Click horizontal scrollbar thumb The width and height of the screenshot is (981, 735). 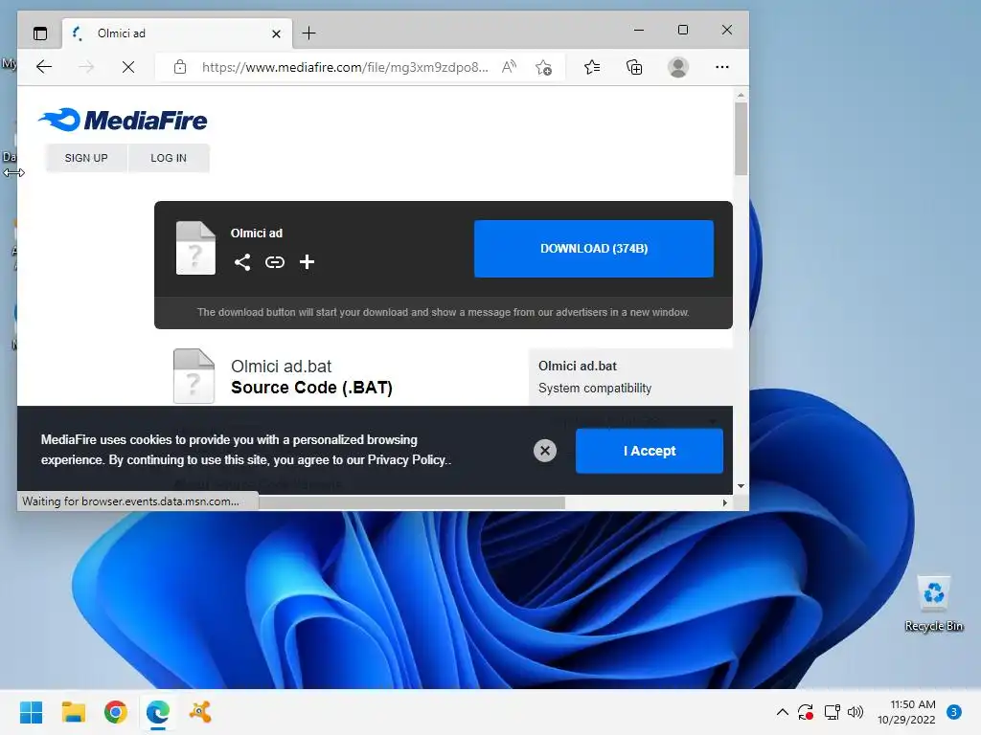coord(412,502)
